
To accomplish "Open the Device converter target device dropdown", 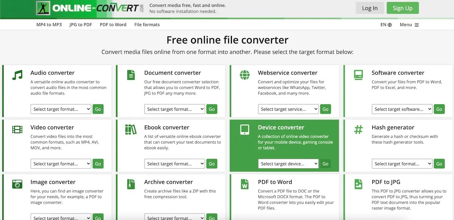I will (x=288, y=163).
